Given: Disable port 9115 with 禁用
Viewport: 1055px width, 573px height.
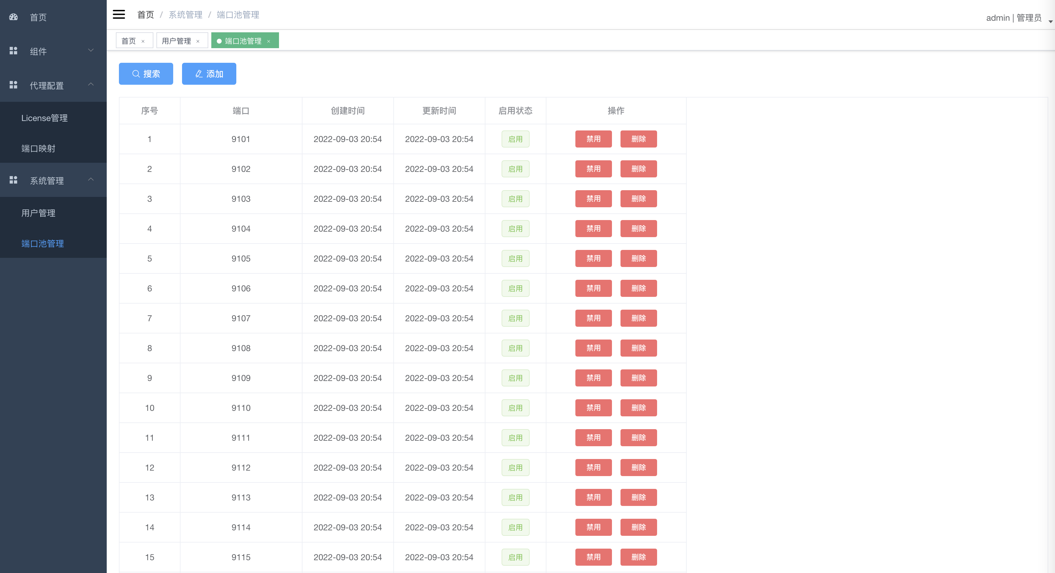Looking at the screenshot, I should point(593,557).
